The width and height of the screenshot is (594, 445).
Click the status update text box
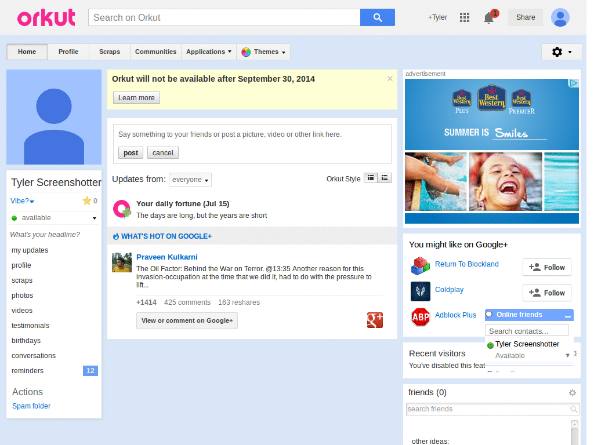pos(252,134)
